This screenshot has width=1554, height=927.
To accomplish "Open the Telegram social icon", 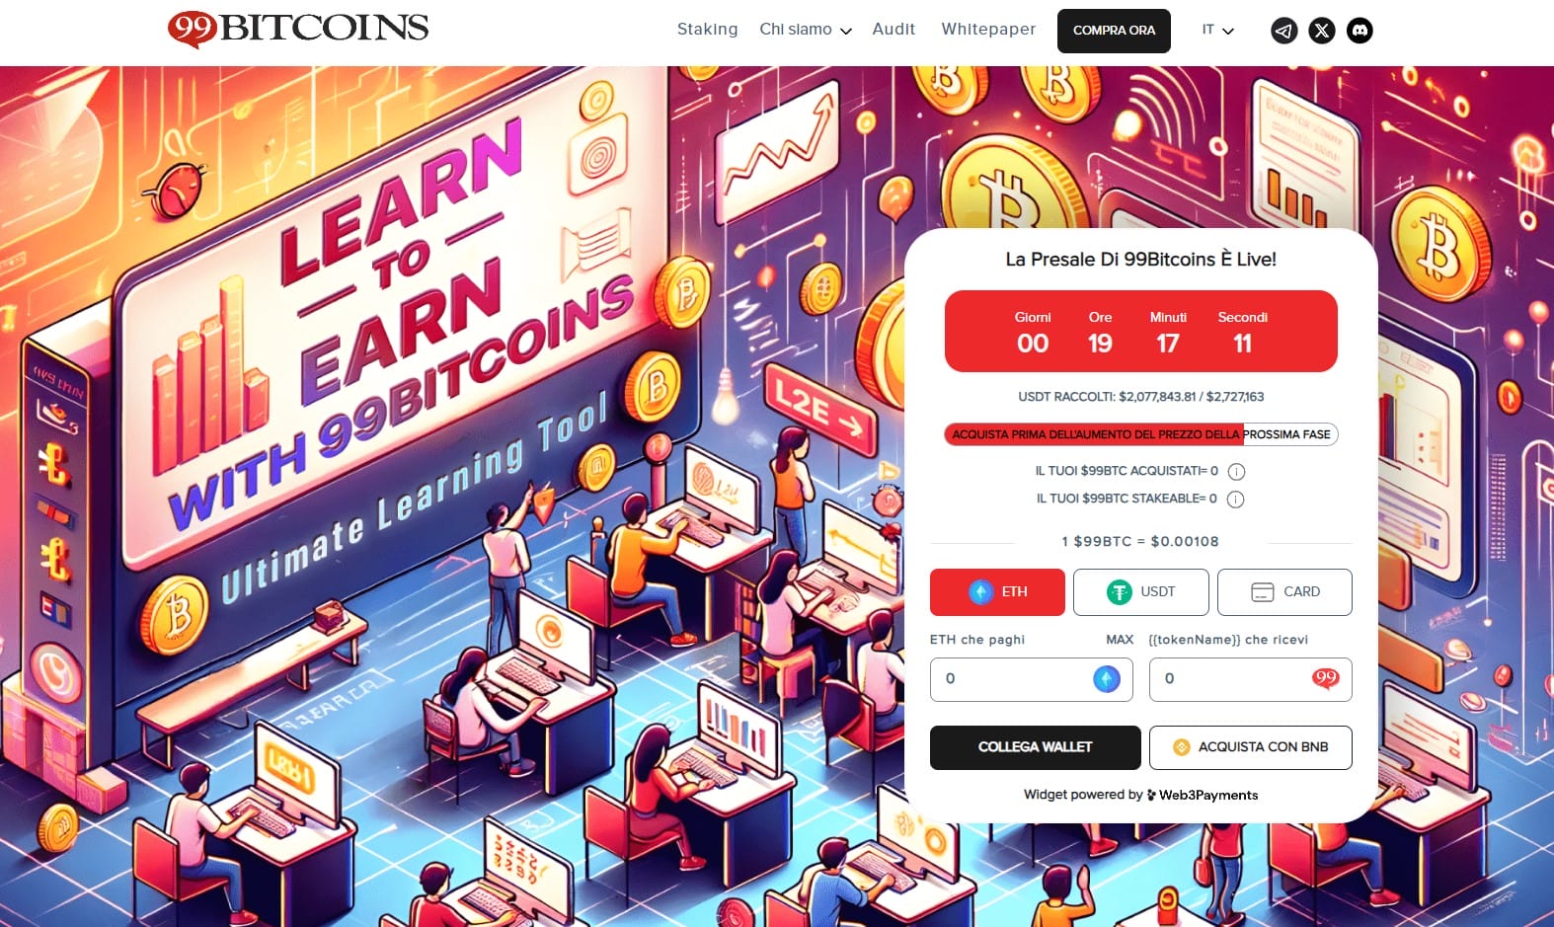I will click(1283, 31).
